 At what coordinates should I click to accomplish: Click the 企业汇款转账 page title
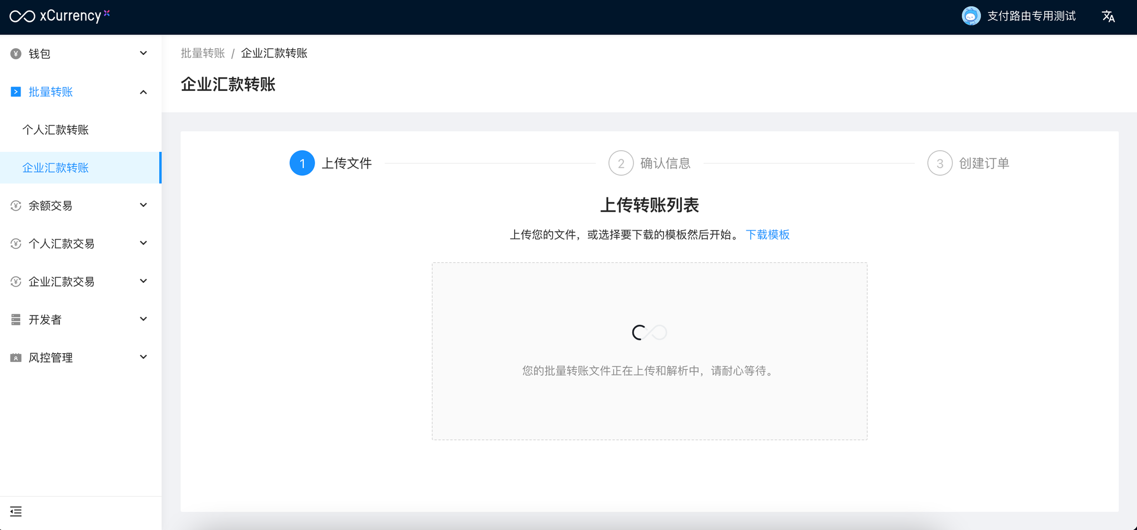(228, 84)
